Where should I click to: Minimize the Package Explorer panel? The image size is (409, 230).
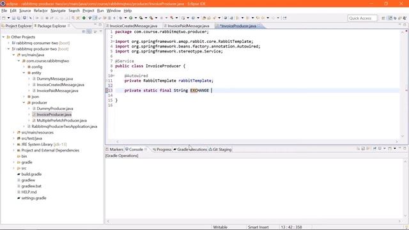95,24
